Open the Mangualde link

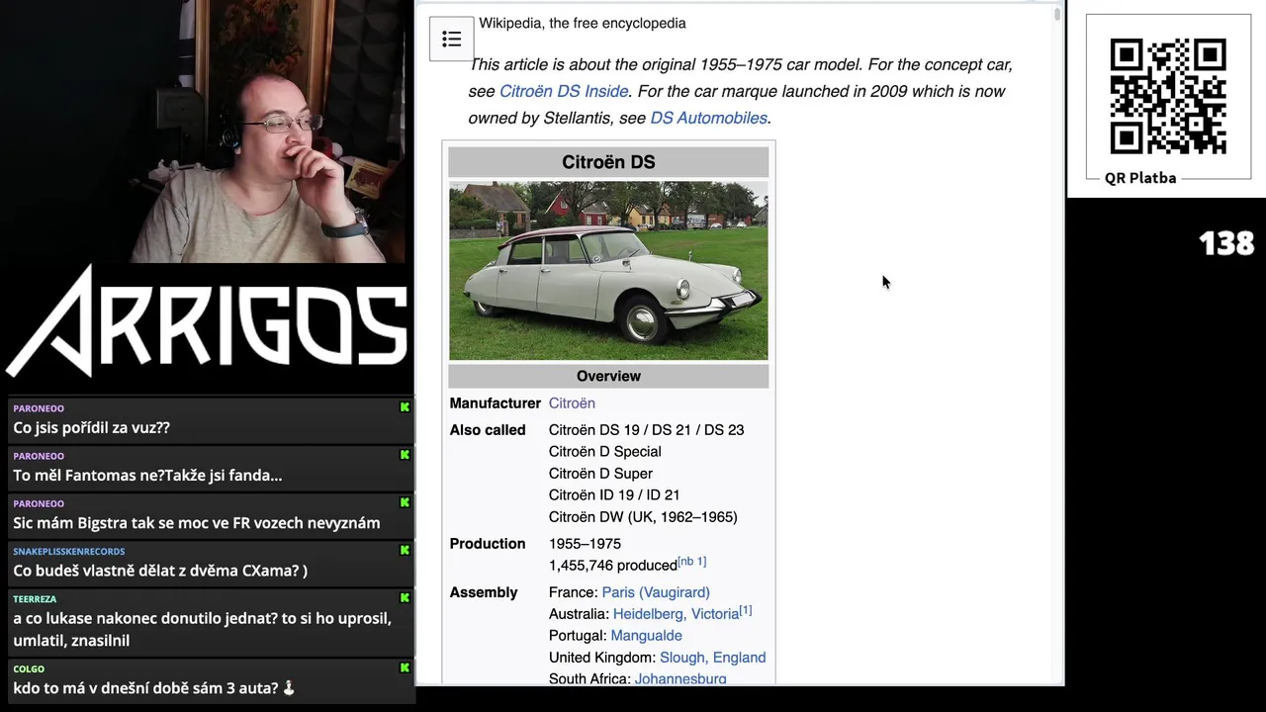[x=646, y=636]
